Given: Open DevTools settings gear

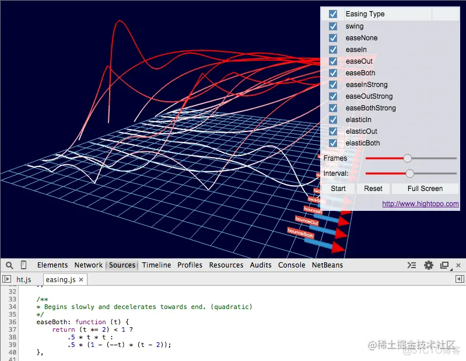Looking at the screenshot, I should (x=428, y=265).
